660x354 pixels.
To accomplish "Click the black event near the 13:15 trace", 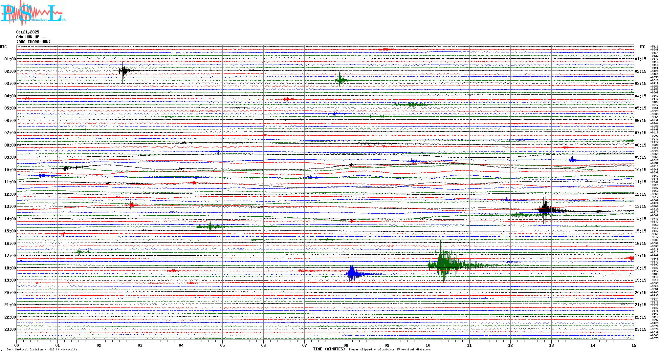I will 545,209.
